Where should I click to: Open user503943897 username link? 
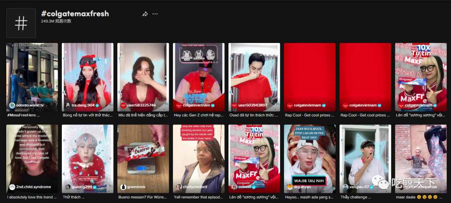coord(253,105)
